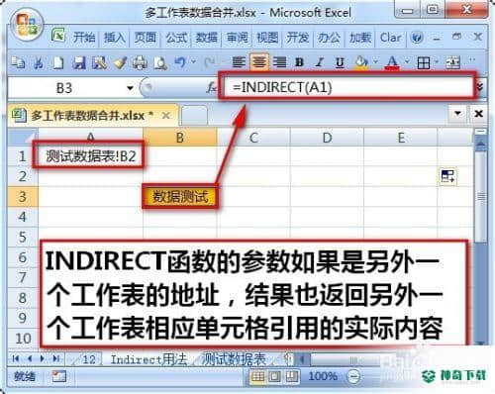Switch to the 测试数据表 sheet tab
This screenshot has height=394, width=495.
[234, 359]
